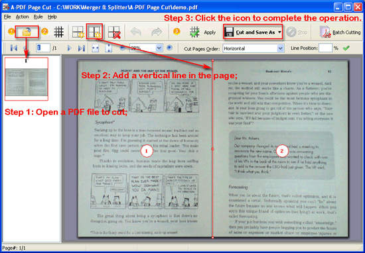Click the application icon in title bar
Screen dimensions: 365x253
click(x=6, y=7)
